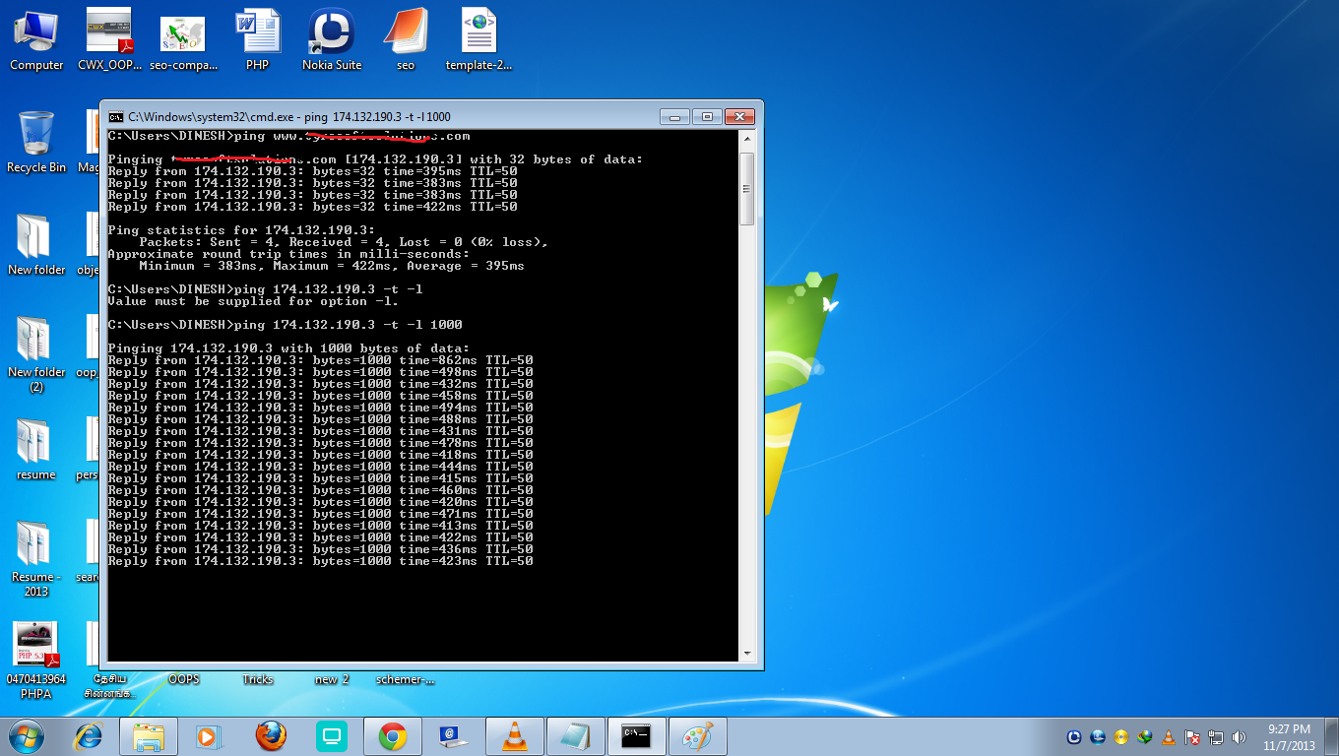The height and width of the screenshot is (756, 1339).
Task: Click the 'Value must be supplied for option -l.' line
Action: 253,301
